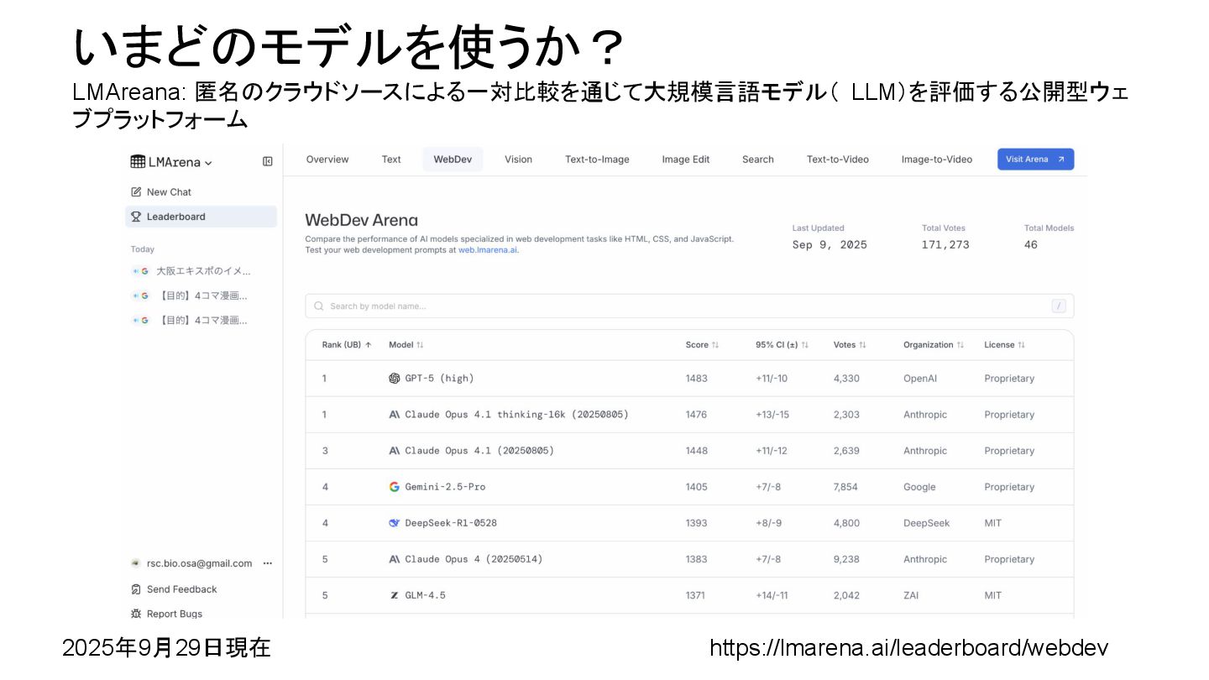Follow the web.lmarena.ai link
The image size is (1209, 680).
click(487, 249)
